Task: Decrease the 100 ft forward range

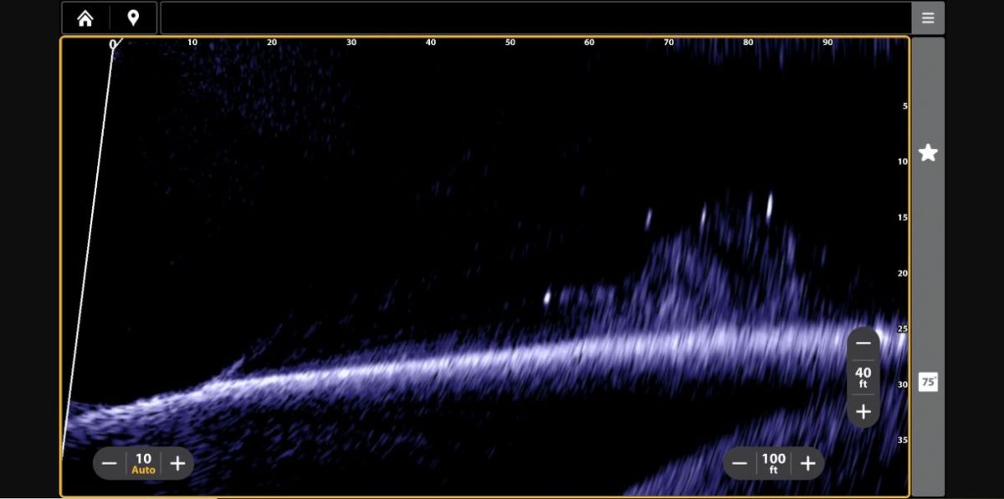Action: tap(740, 463)
